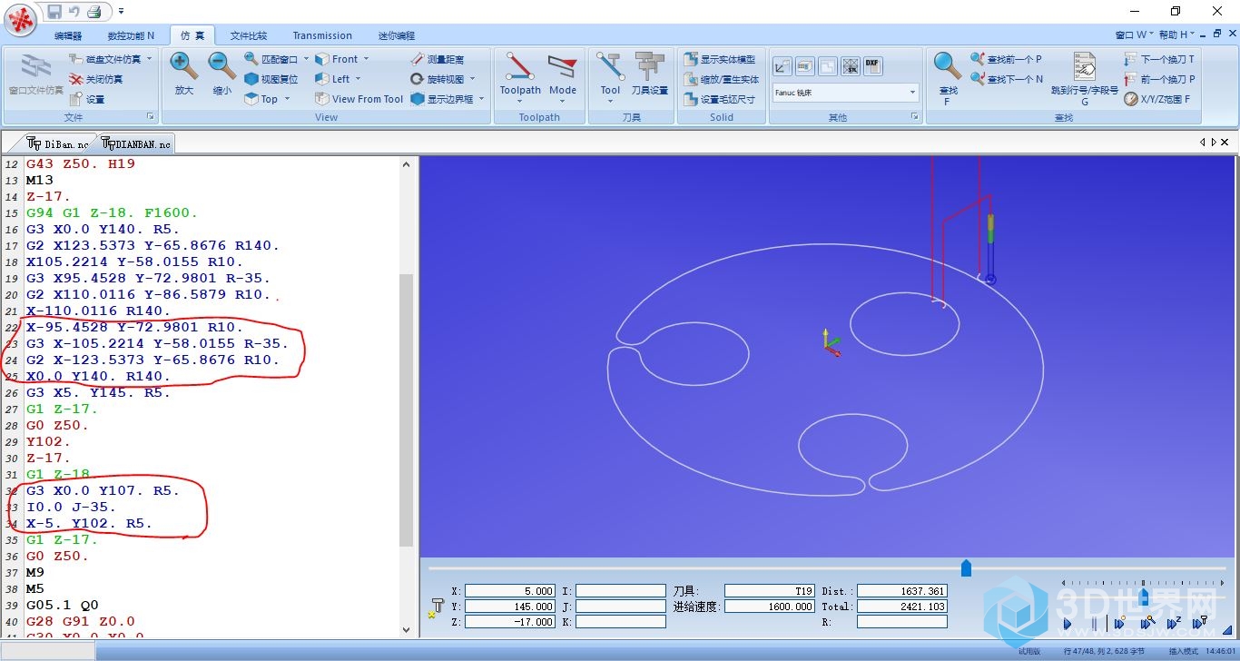The height and width of the screenshot is (661, 1240).
Task: Click the 进给速度 feed rate field
Action: [770, 607]
